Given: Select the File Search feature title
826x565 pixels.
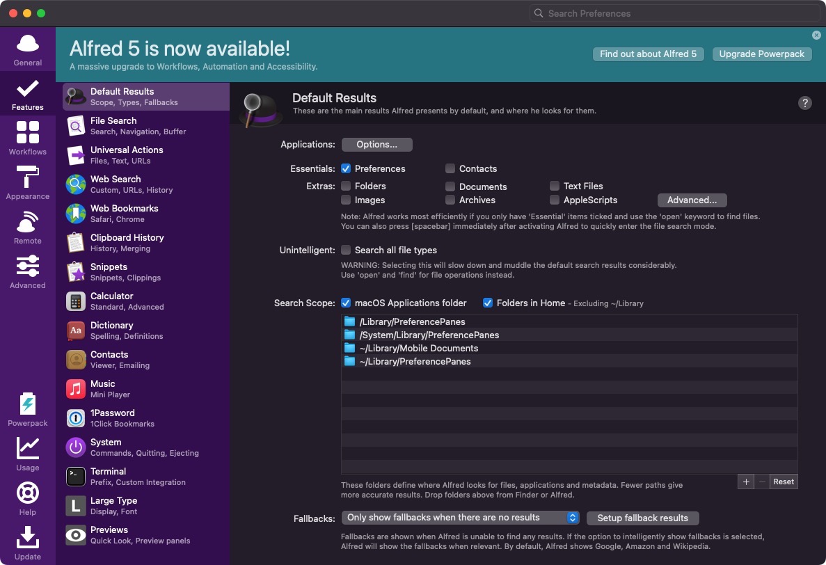Looking at the screenshot, I should [113, 120].
